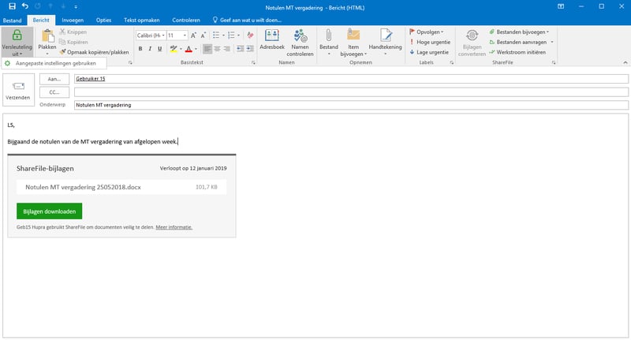Image resolution: width=631 pixels, height=340 pixels.
Task: Increase indent with the indent icon
Action: coord(250,49)
